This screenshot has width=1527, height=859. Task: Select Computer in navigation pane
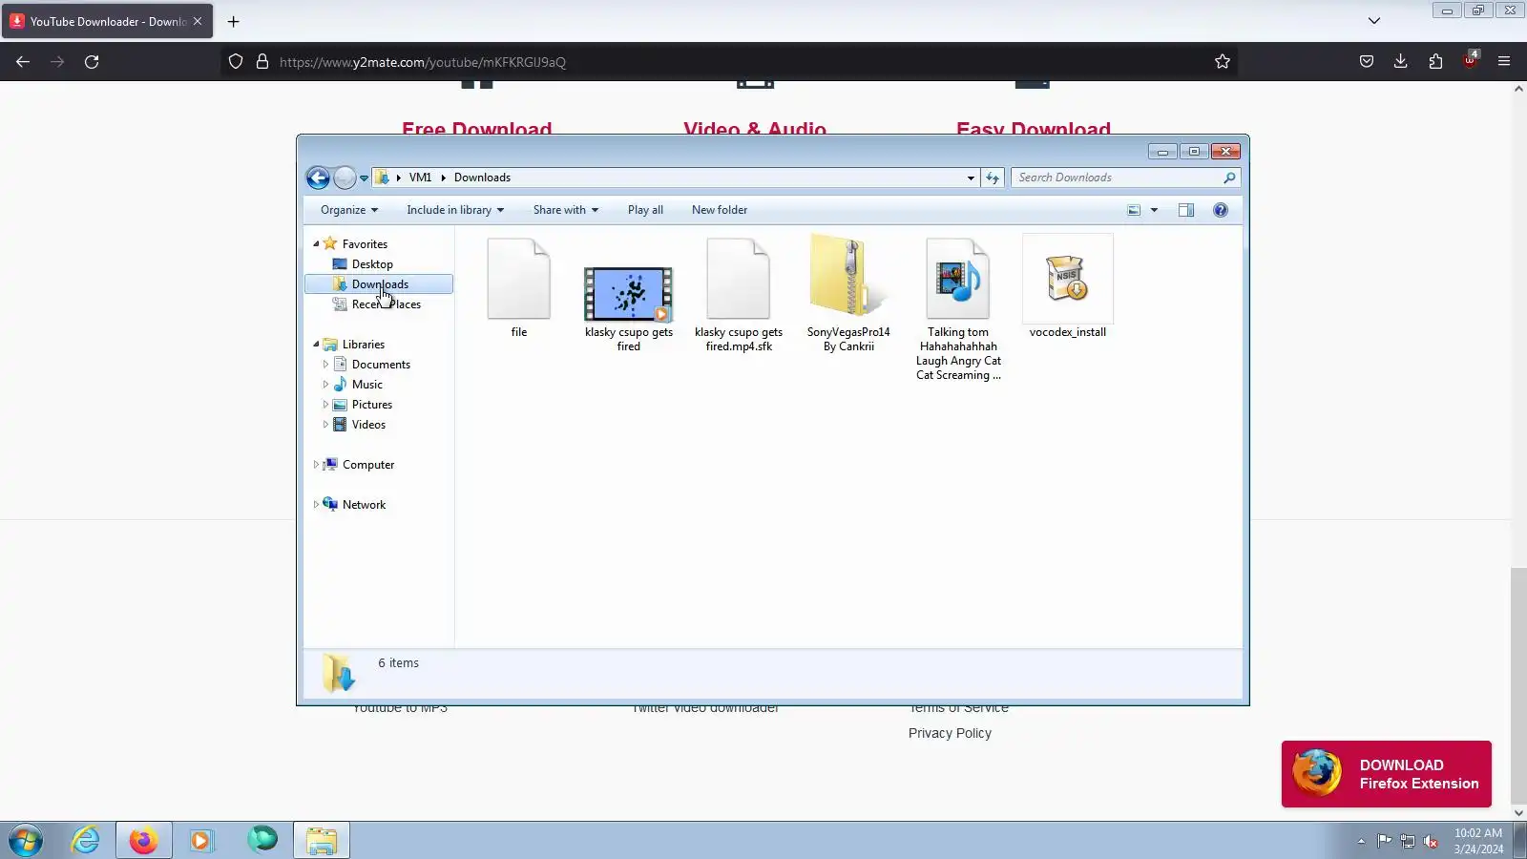point(367,465)
